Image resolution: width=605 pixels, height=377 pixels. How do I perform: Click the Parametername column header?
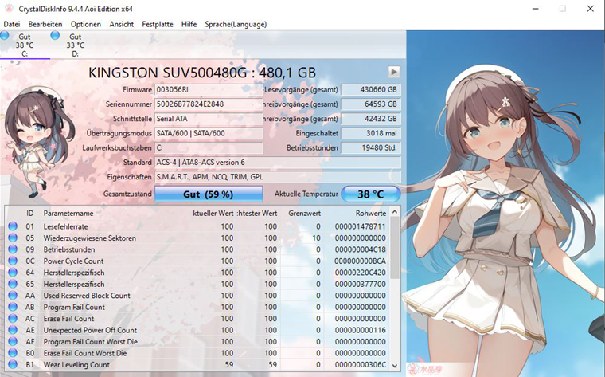pyautogui.click(x=68, y=214)
